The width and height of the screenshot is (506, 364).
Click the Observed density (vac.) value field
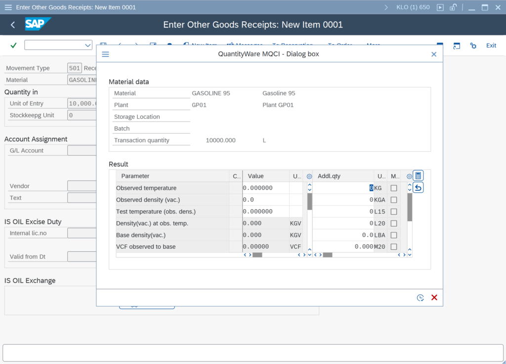(266, 200)
